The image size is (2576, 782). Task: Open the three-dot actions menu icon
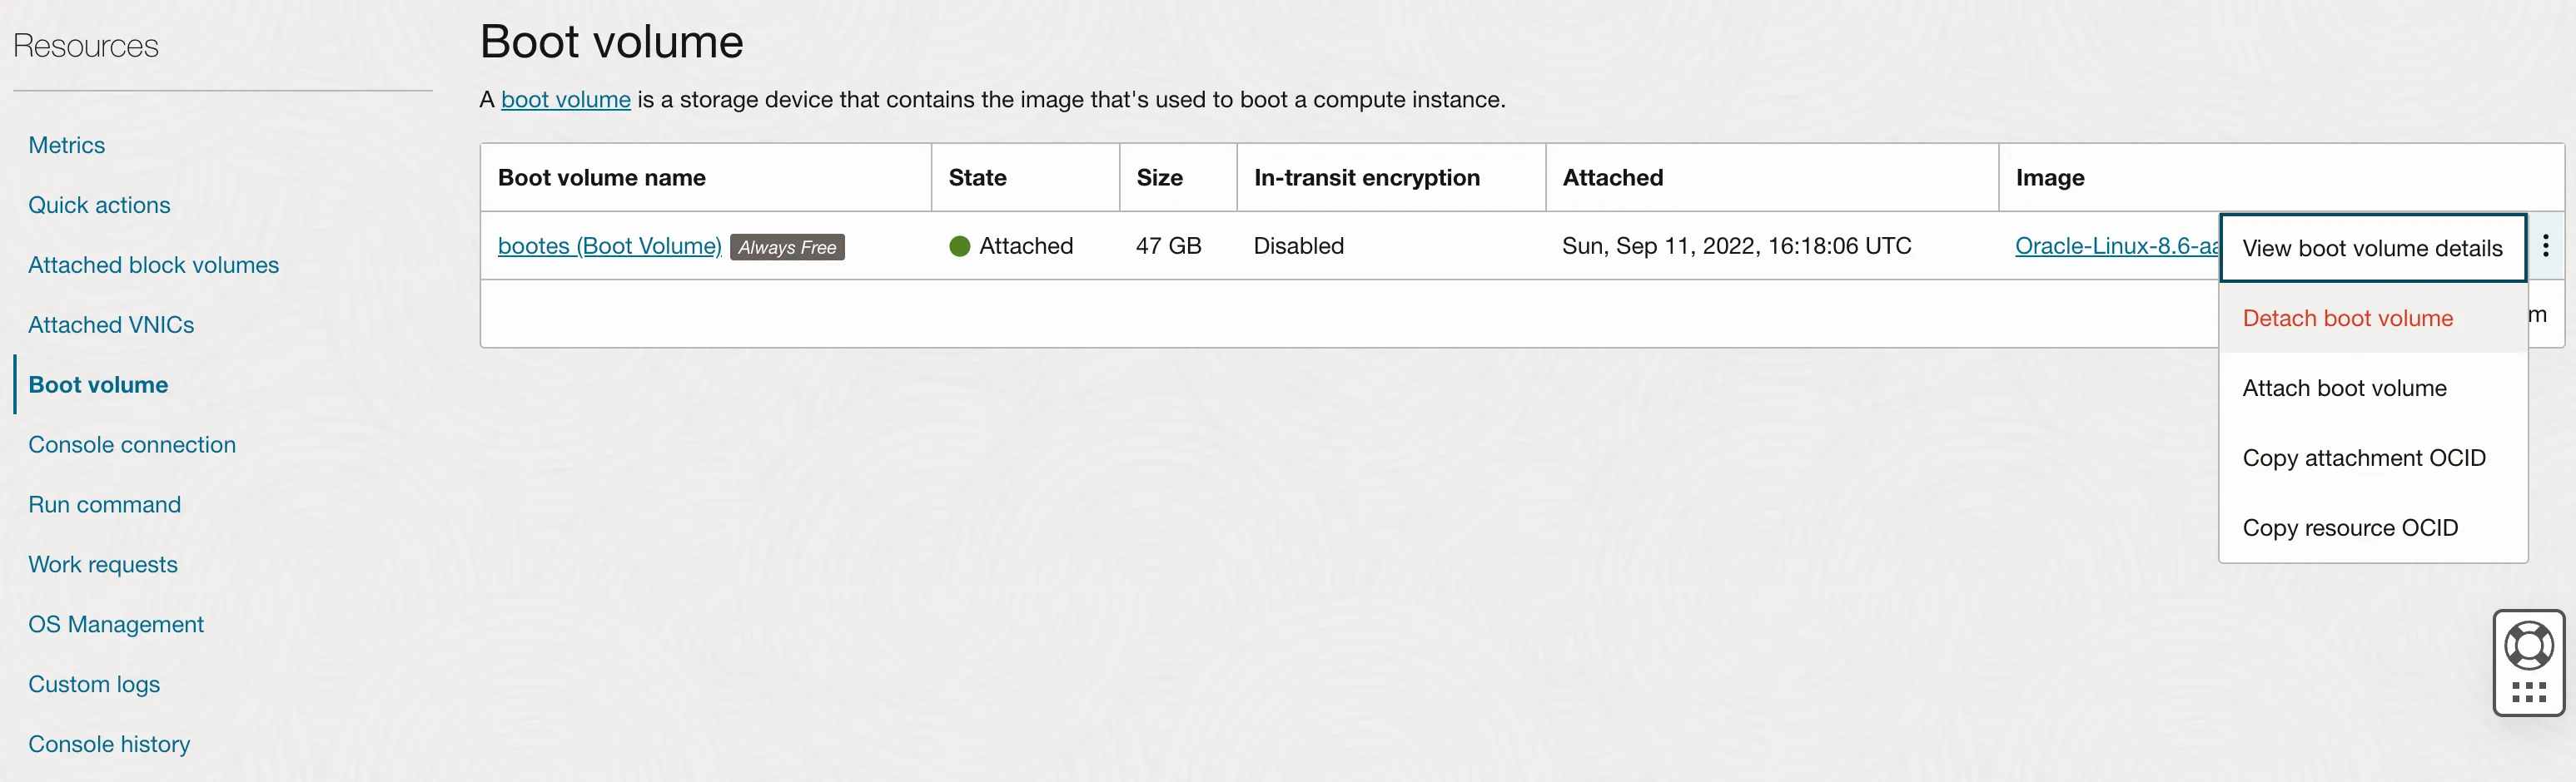coord(2545,245)
